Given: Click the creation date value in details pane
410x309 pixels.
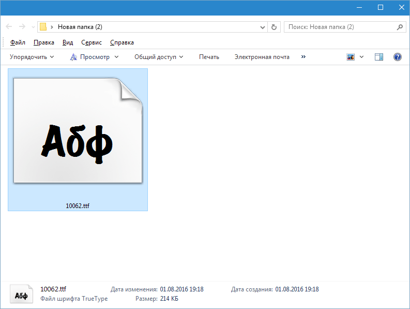Looking at the screenshot, I should (297, 289).
